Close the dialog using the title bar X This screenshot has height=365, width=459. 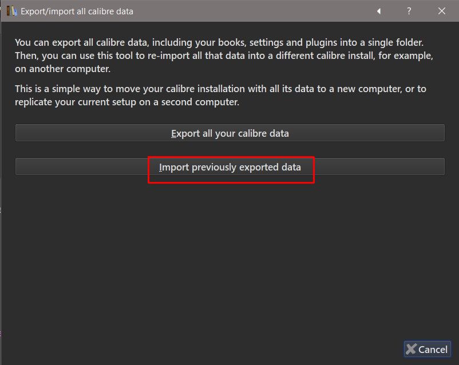(x=442, y=11)
